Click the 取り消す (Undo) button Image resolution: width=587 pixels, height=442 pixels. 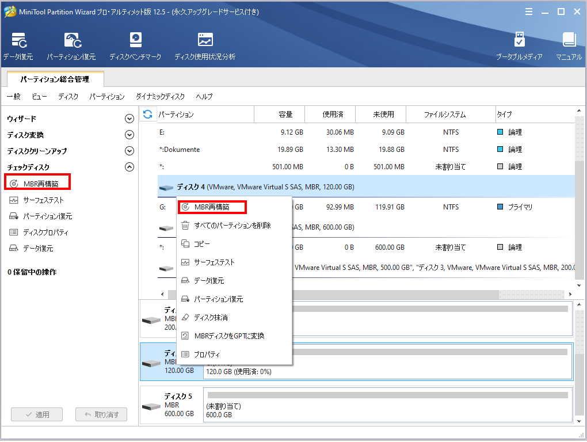coord(101,414)
